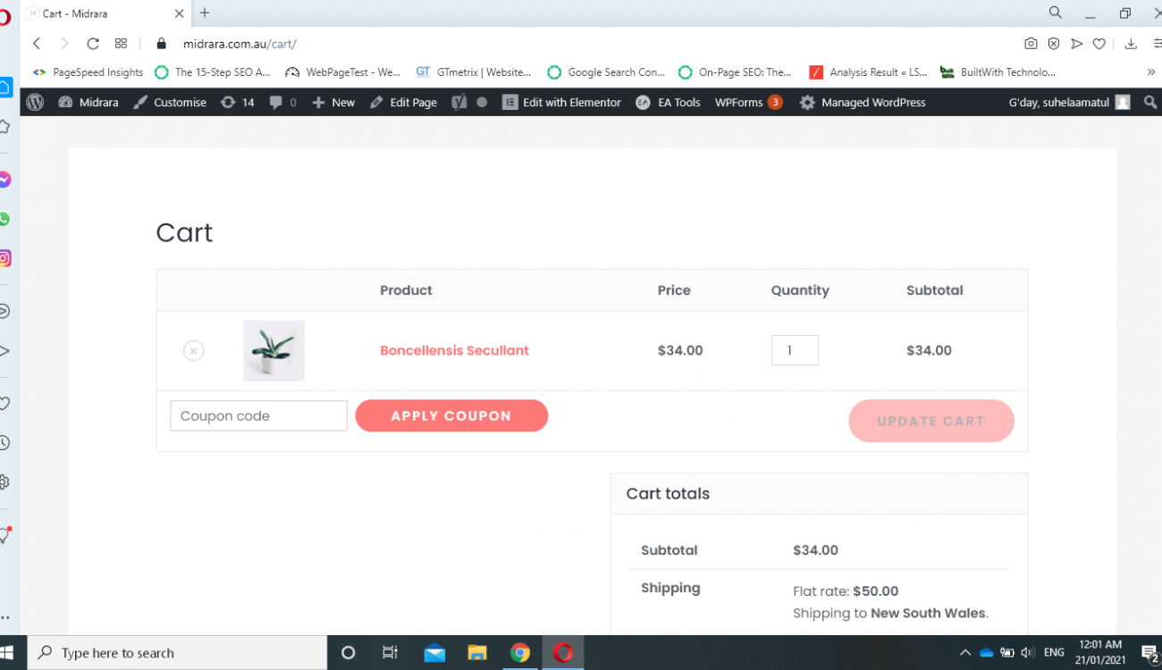Click the Apply Coupon button
Viewport: 1162px width, 670px height.
[x=451, y=416]
